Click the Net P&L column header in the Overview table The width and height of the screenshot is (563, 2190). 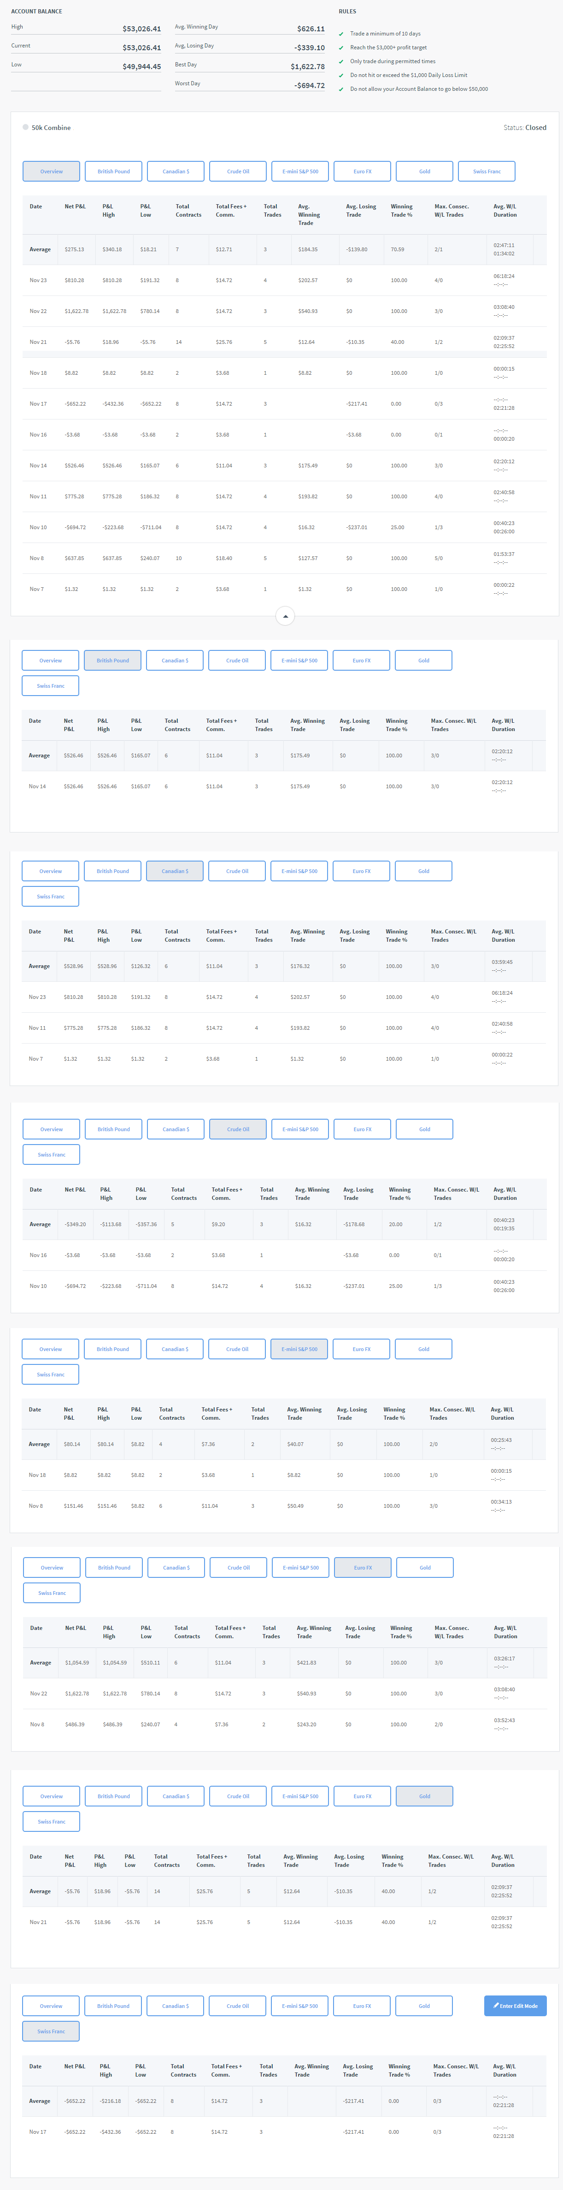point(75,207)
